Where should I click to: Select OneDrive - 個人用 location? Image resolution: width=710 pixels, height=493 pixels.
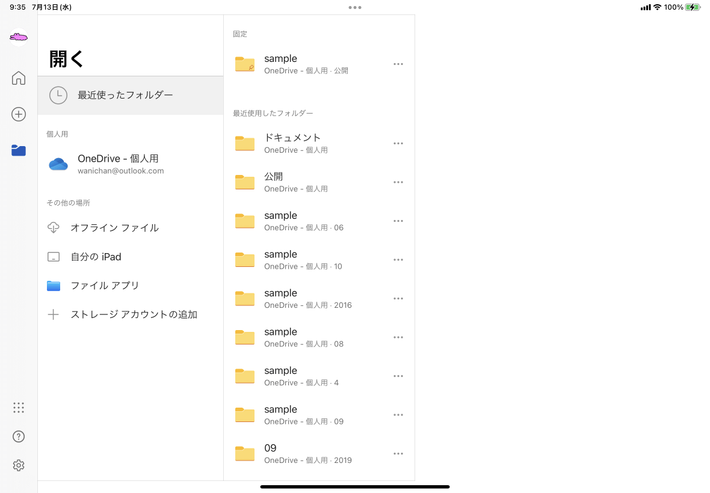(118, 164)
